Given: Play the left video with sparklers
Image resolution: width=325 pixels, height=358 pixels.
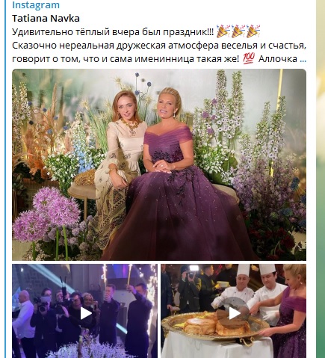Looking at the screenshot, I should click(85, 313).
